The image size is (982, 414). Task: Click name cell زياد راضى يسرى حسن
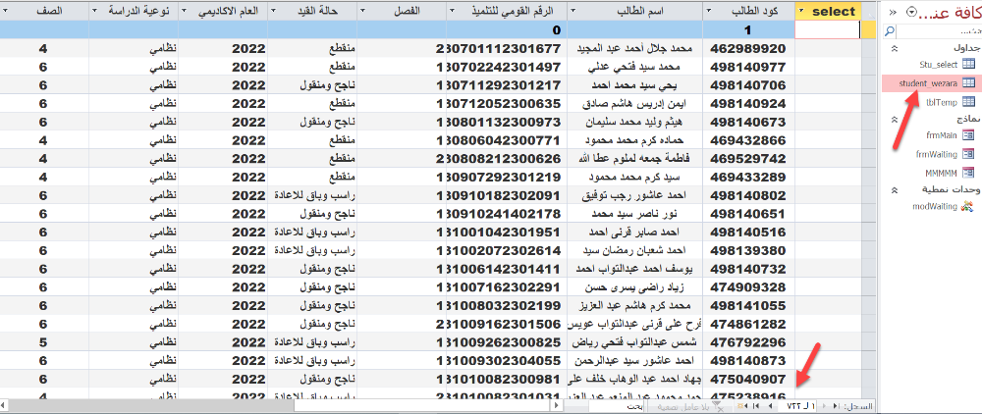pyautogui.click(x=634, y=287)
